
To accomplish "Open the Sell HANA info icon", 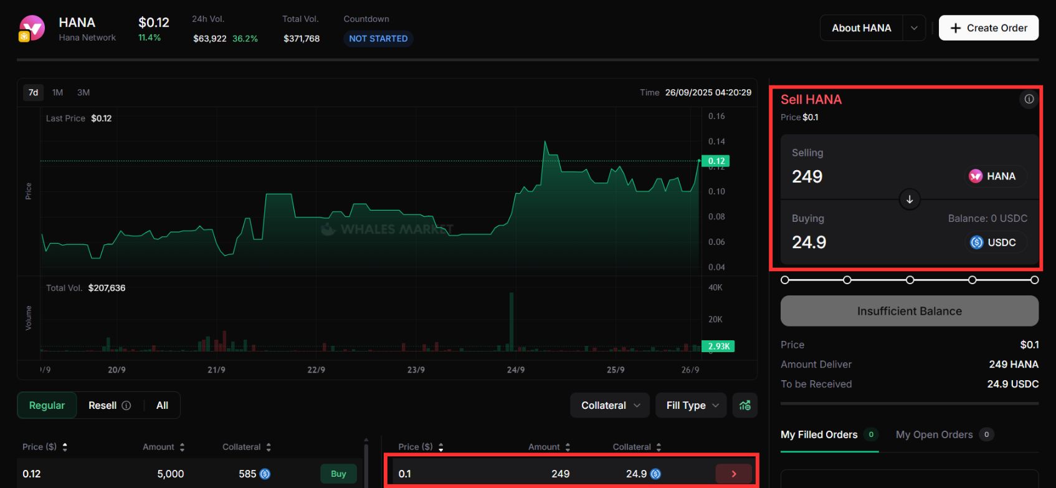I will click(x=1029, y=99).
